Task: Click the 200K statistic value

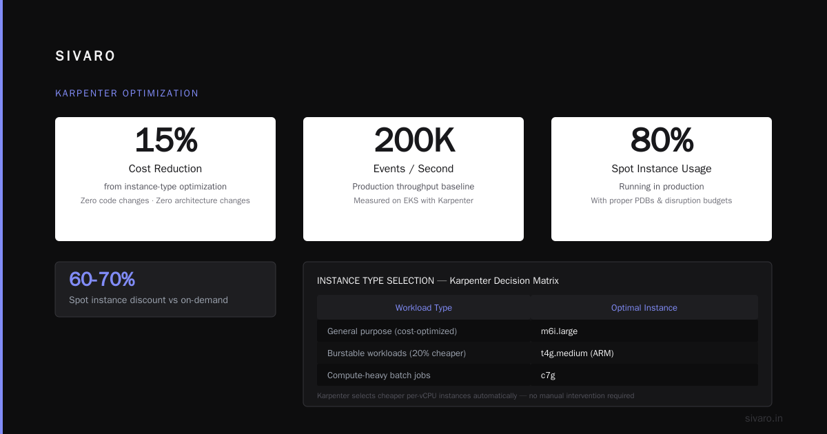Action: tap(413, 141)
